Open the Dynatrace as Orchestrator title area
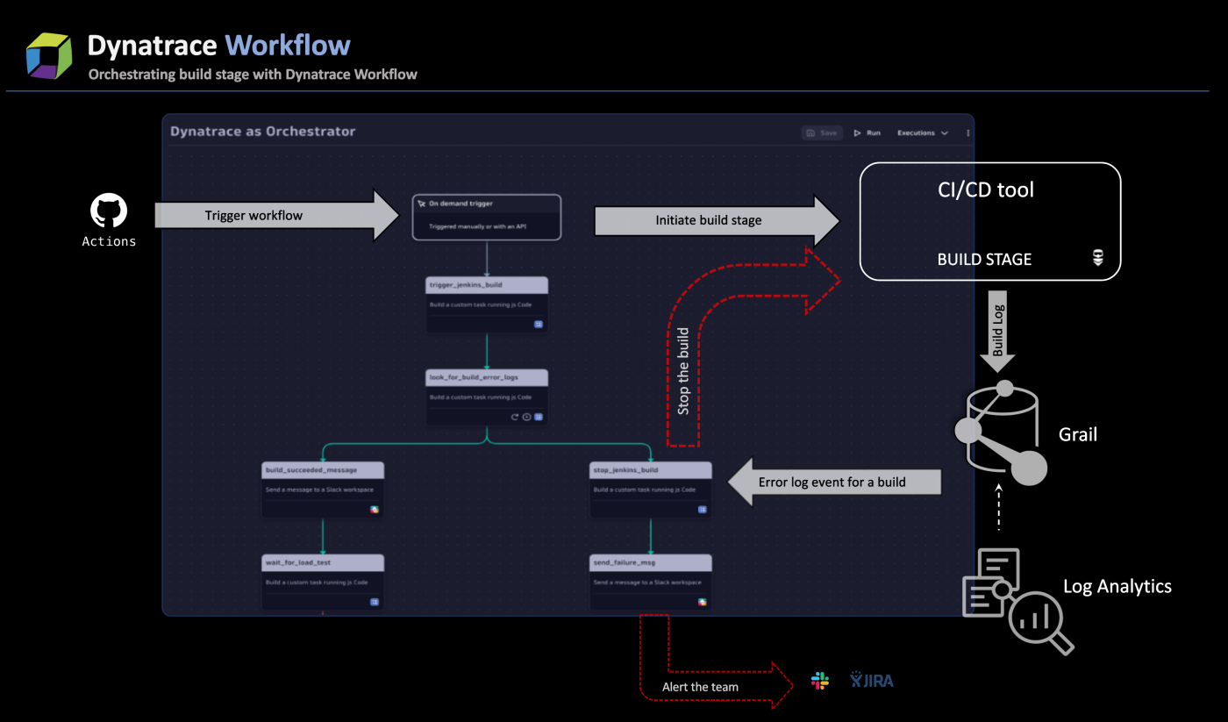Image resolution: width=1228 pixels, height=722 pixels. [263, 131]
